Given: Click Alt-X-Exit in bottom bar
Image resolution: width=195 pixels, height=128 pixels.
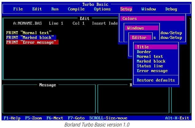Looking at the screenshot, I should click(x=177, y=118).
